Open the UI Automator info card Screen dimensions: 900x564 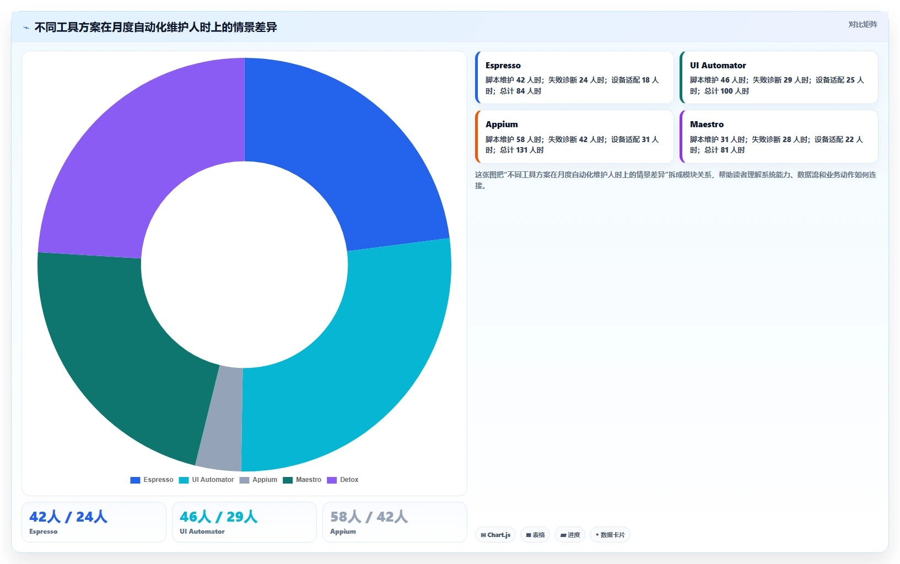click(x=779, y=77)
